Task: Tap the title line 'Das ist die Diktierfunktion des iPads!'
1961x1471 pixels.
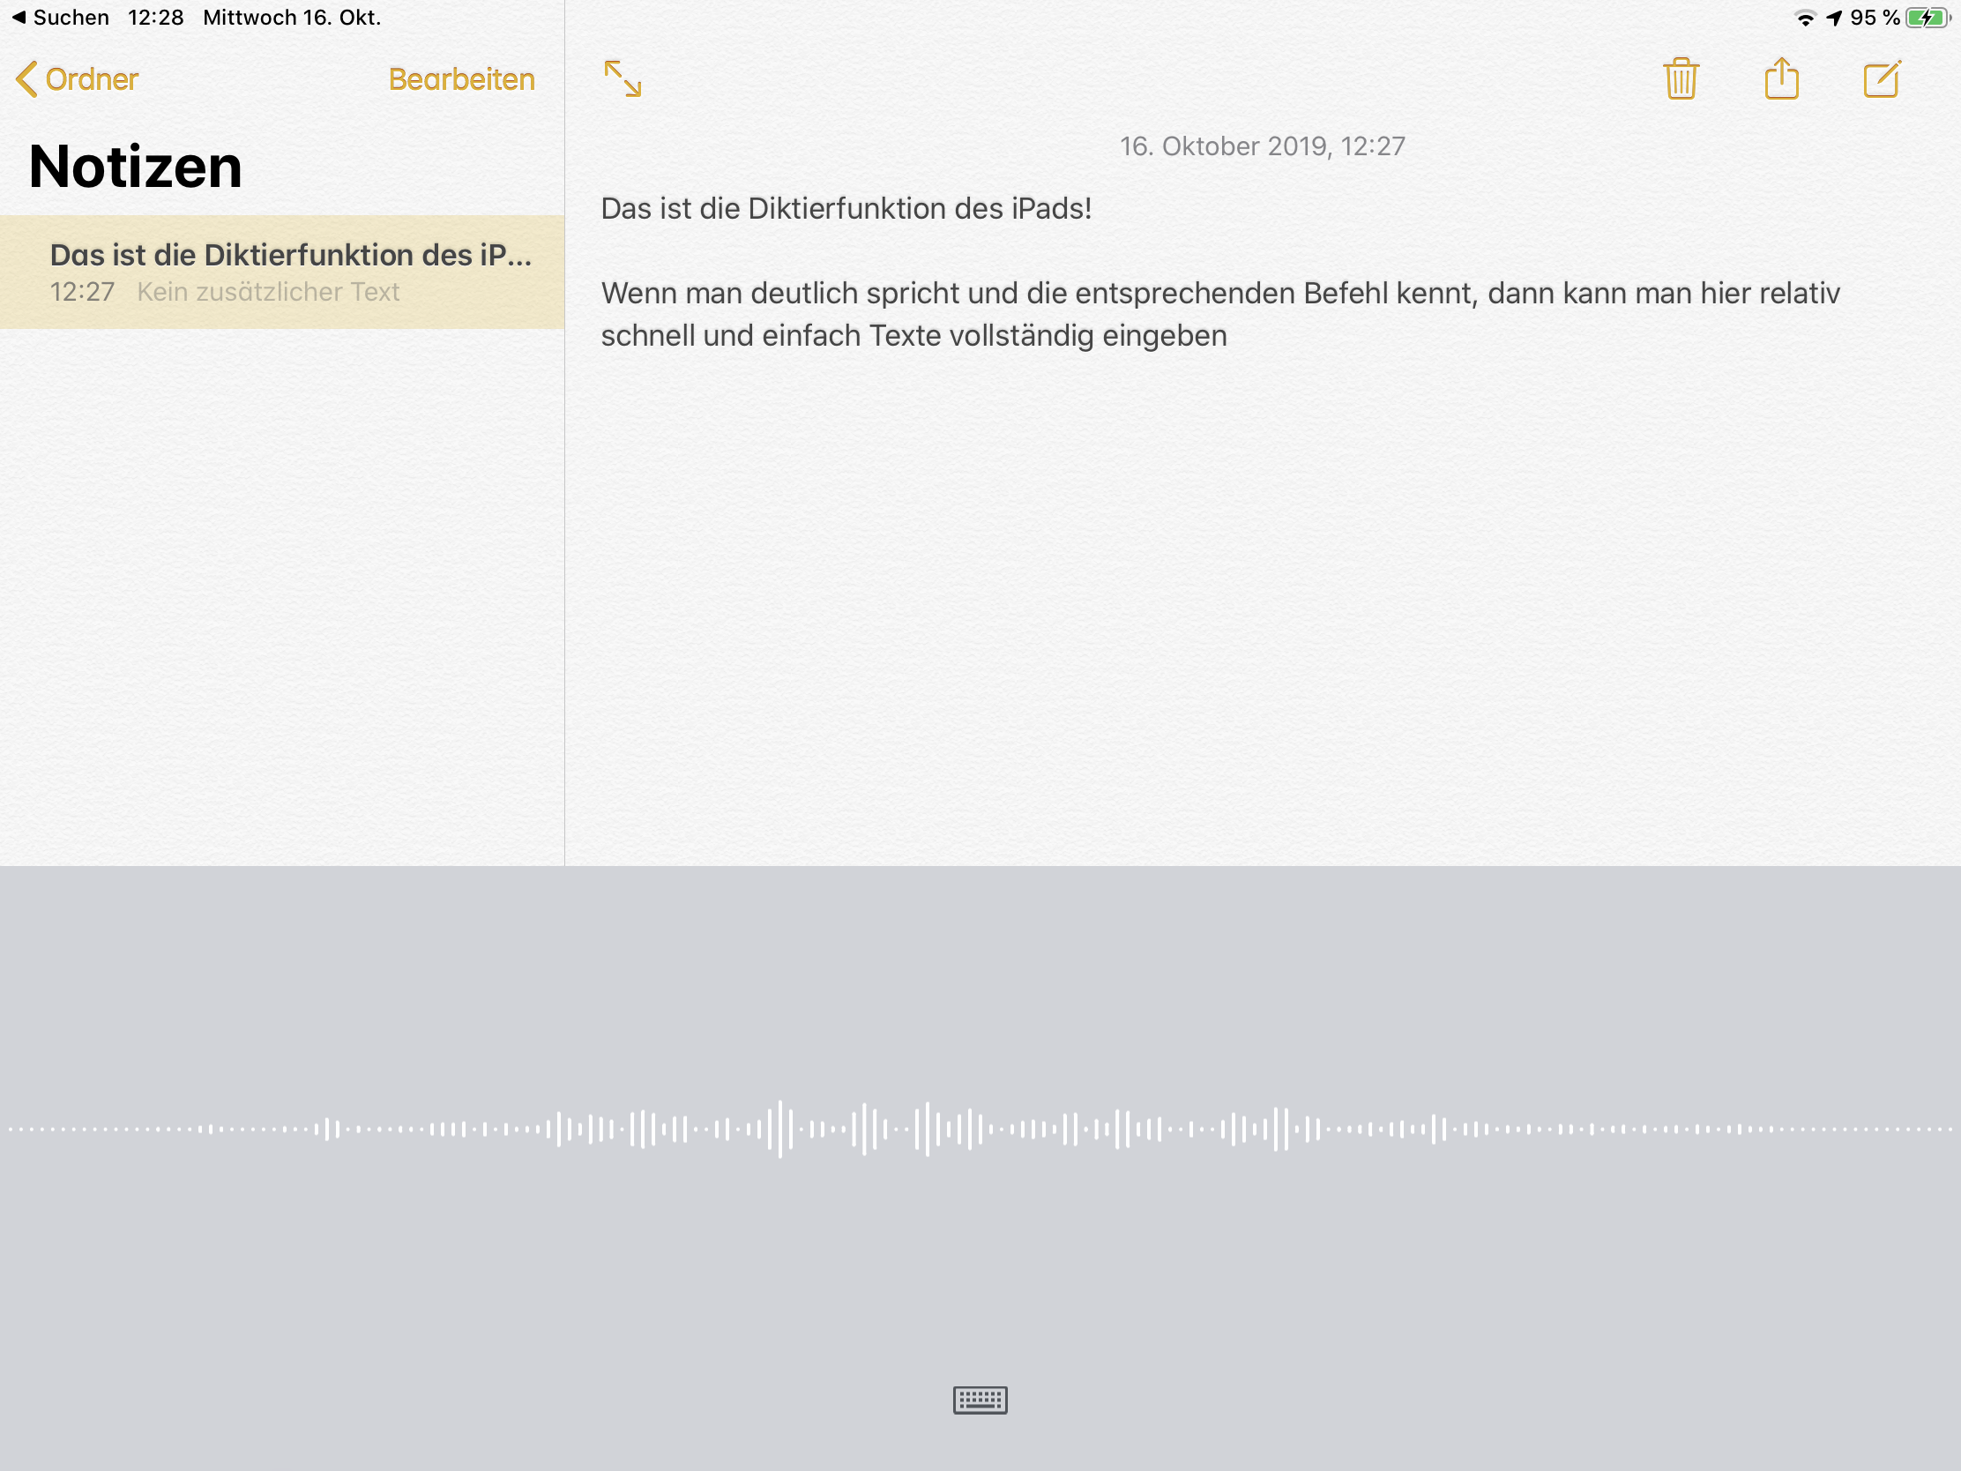Action: point(846,208)
